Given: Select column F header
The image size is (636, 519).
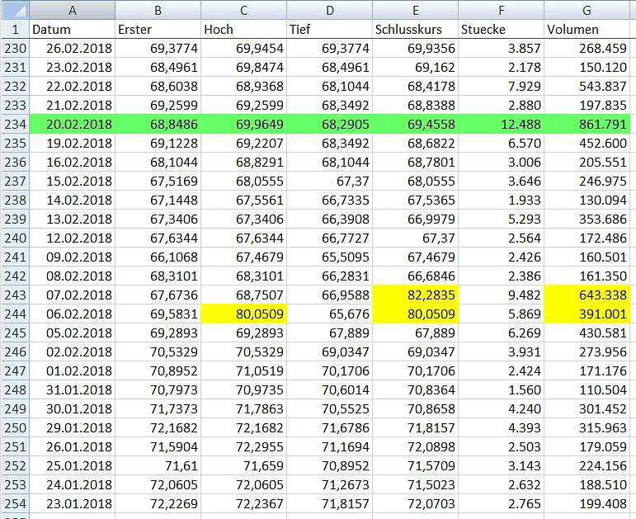Looking at the screenshot, I should [502, 10].
